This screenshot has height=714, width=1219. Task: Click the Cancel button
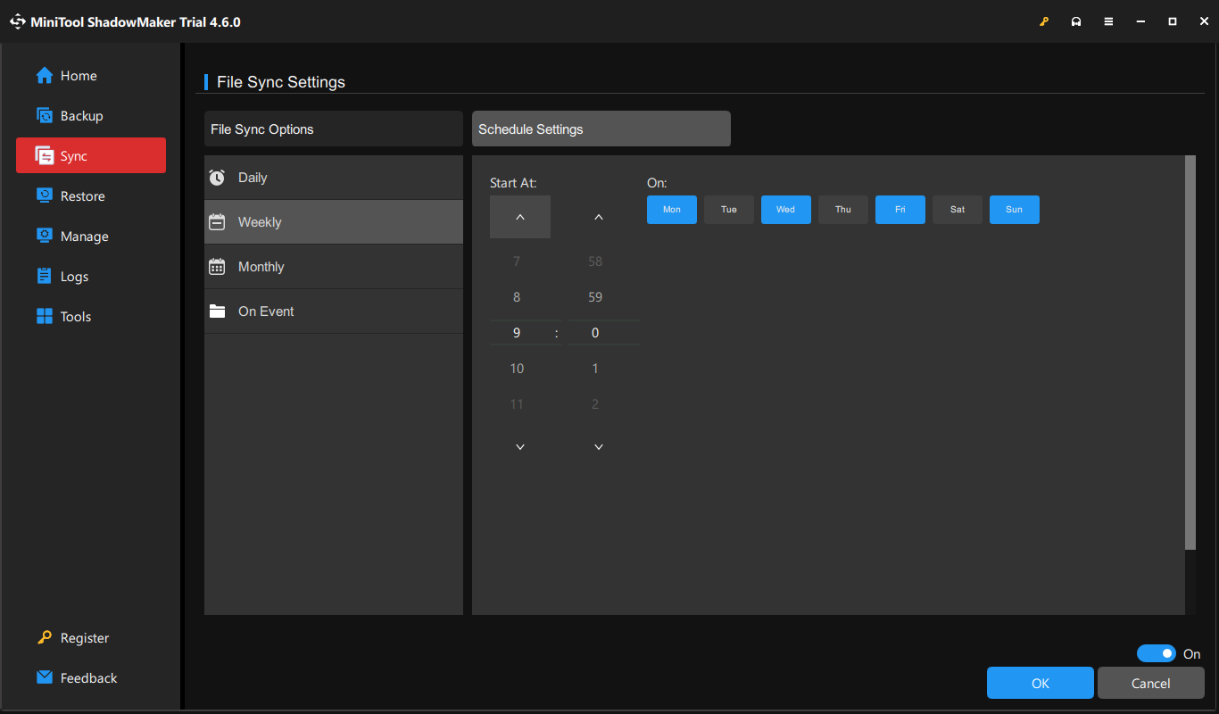click(1151, 683)
